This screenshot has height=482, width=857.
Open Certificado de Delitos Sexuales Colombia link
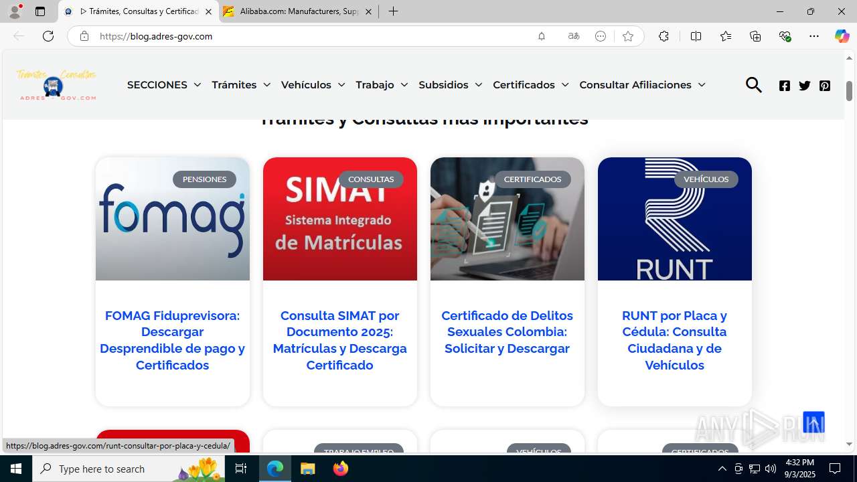pos(507,332)
